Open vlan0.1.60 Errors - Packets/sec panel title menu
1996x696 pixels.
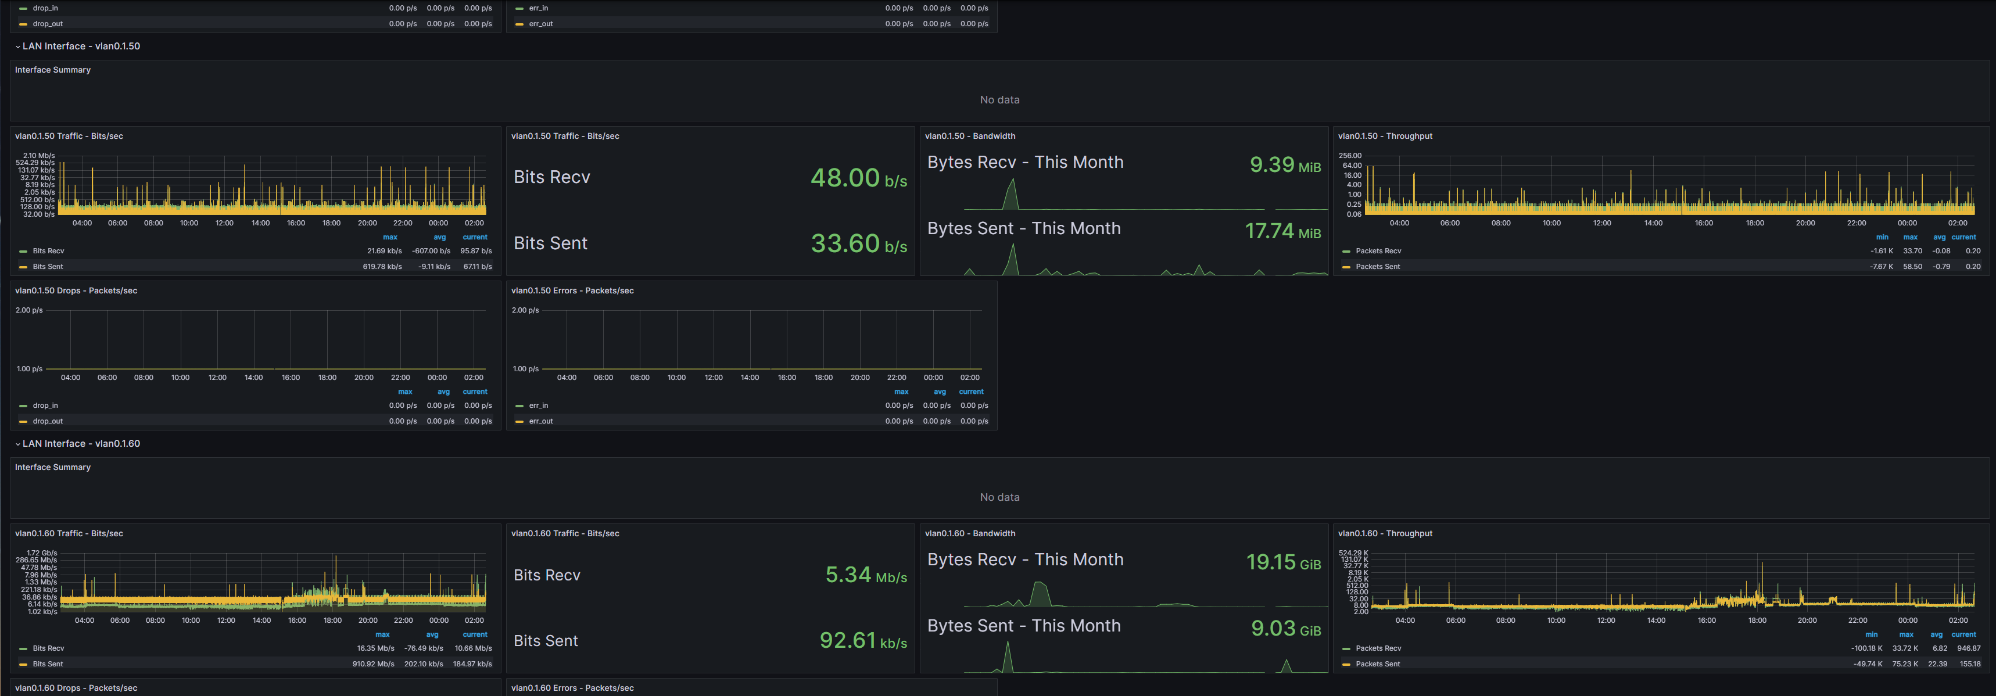[572, 688]
